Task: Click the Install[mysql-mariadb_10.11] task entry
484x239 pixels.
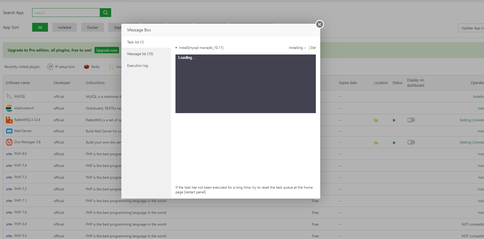Action: click(x=201, y=48)
